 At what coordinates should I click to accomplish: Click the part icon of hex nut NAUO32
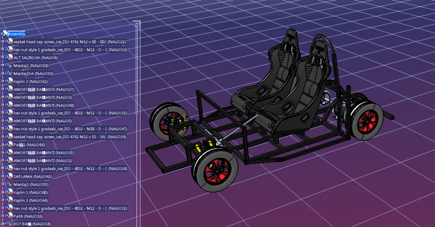click(9, 208)
